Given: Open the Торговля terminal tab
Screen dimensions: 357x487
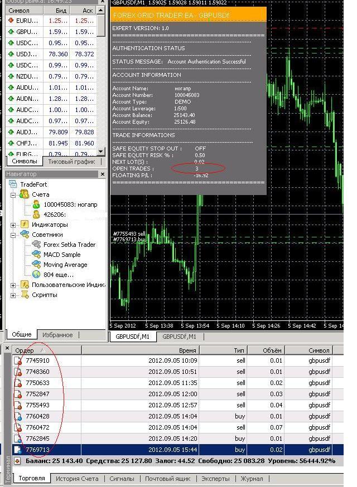Looking at the screenshot, I should click(x=32, y=479).
